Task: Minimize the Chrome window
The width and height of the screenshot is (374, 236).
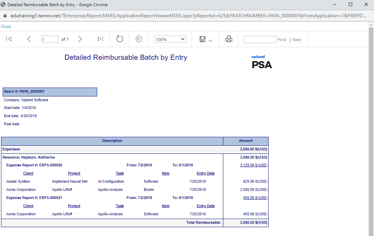Action: click(x=335, y=5)
